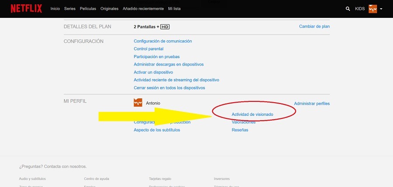
Task: Open Administrar perfiles
Action: click(x=312, y=104)
